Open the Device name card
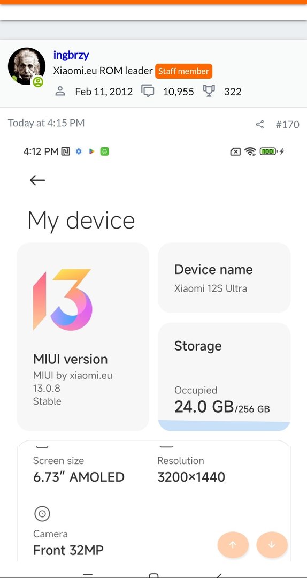307x578 pixels. tap(224, 278)
